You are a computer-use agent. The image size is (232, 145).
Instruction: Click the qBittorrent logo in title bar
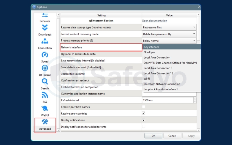[x=34, y=7]
